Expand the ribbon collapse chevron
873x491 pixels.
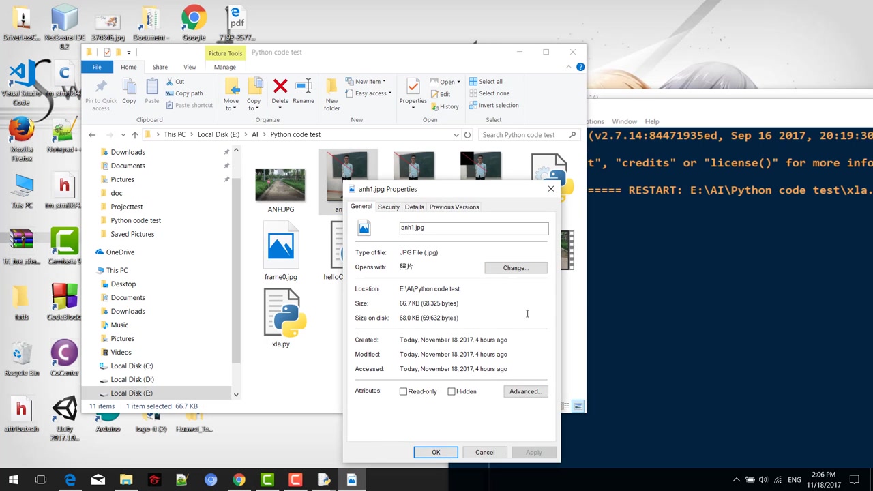[569, 67]
